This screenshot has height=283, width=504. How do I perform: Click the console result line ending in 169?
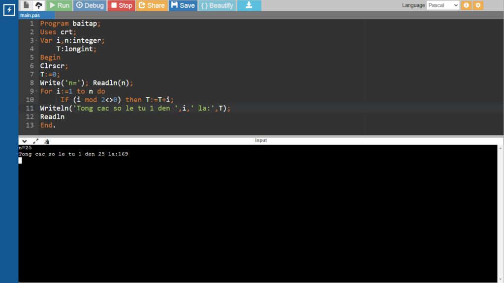coord(73,154)
